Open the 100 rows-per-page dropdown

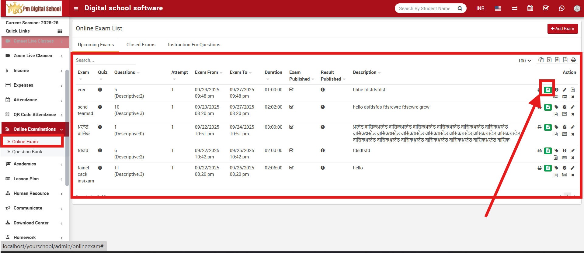pyautogui.click(x=525, y=61)
